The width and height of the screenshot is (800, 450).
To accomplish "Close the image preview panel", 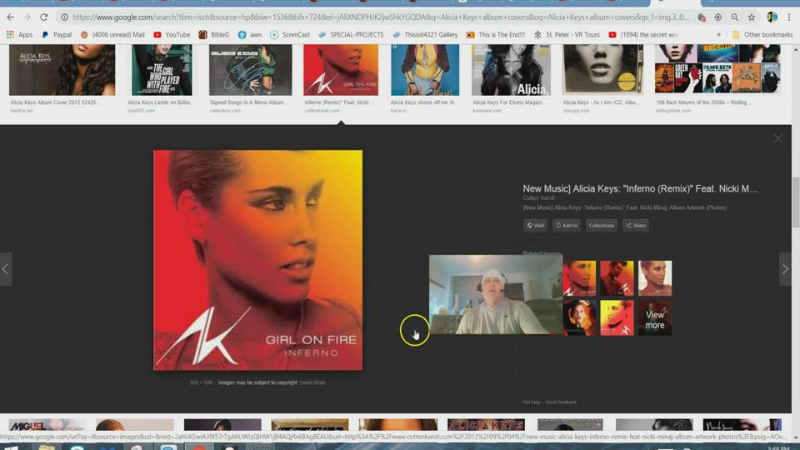I will (x=777, y=139).
